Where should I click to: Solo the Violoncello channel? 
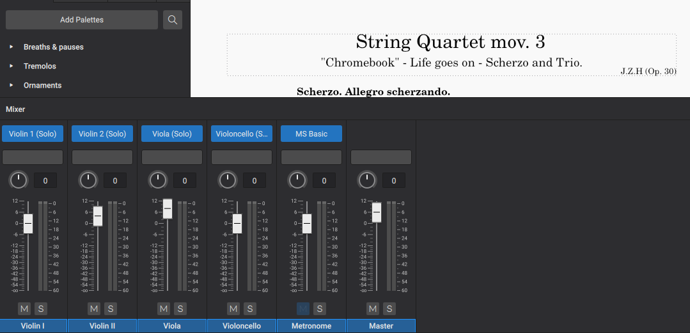(x=250, y=309)
